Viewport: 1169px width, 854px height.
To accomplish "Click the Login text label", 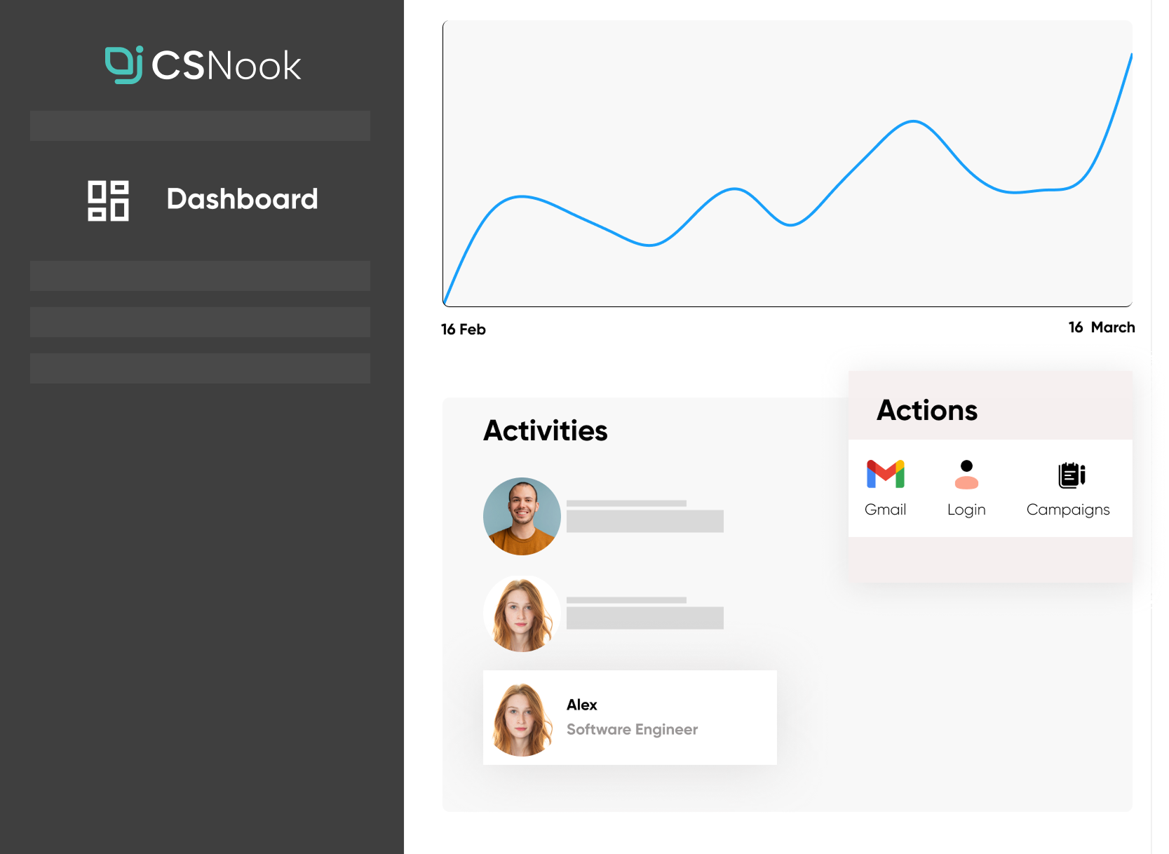I will (966, 510).
